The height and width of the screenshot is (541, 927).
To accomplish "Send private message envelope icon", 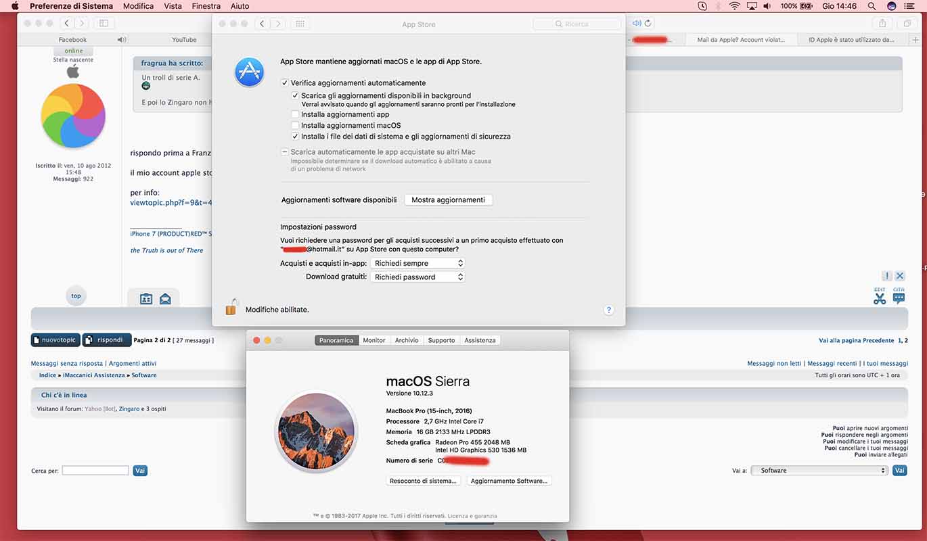I will point(165,298).
